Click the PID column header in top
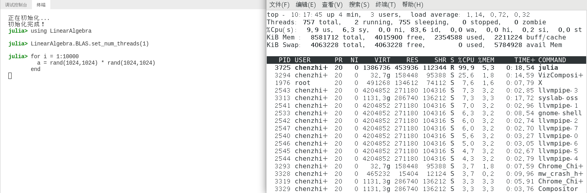Image resolution: width=587 pixels, height=193 pixels. pyautogui.click(x=284, y=60)
